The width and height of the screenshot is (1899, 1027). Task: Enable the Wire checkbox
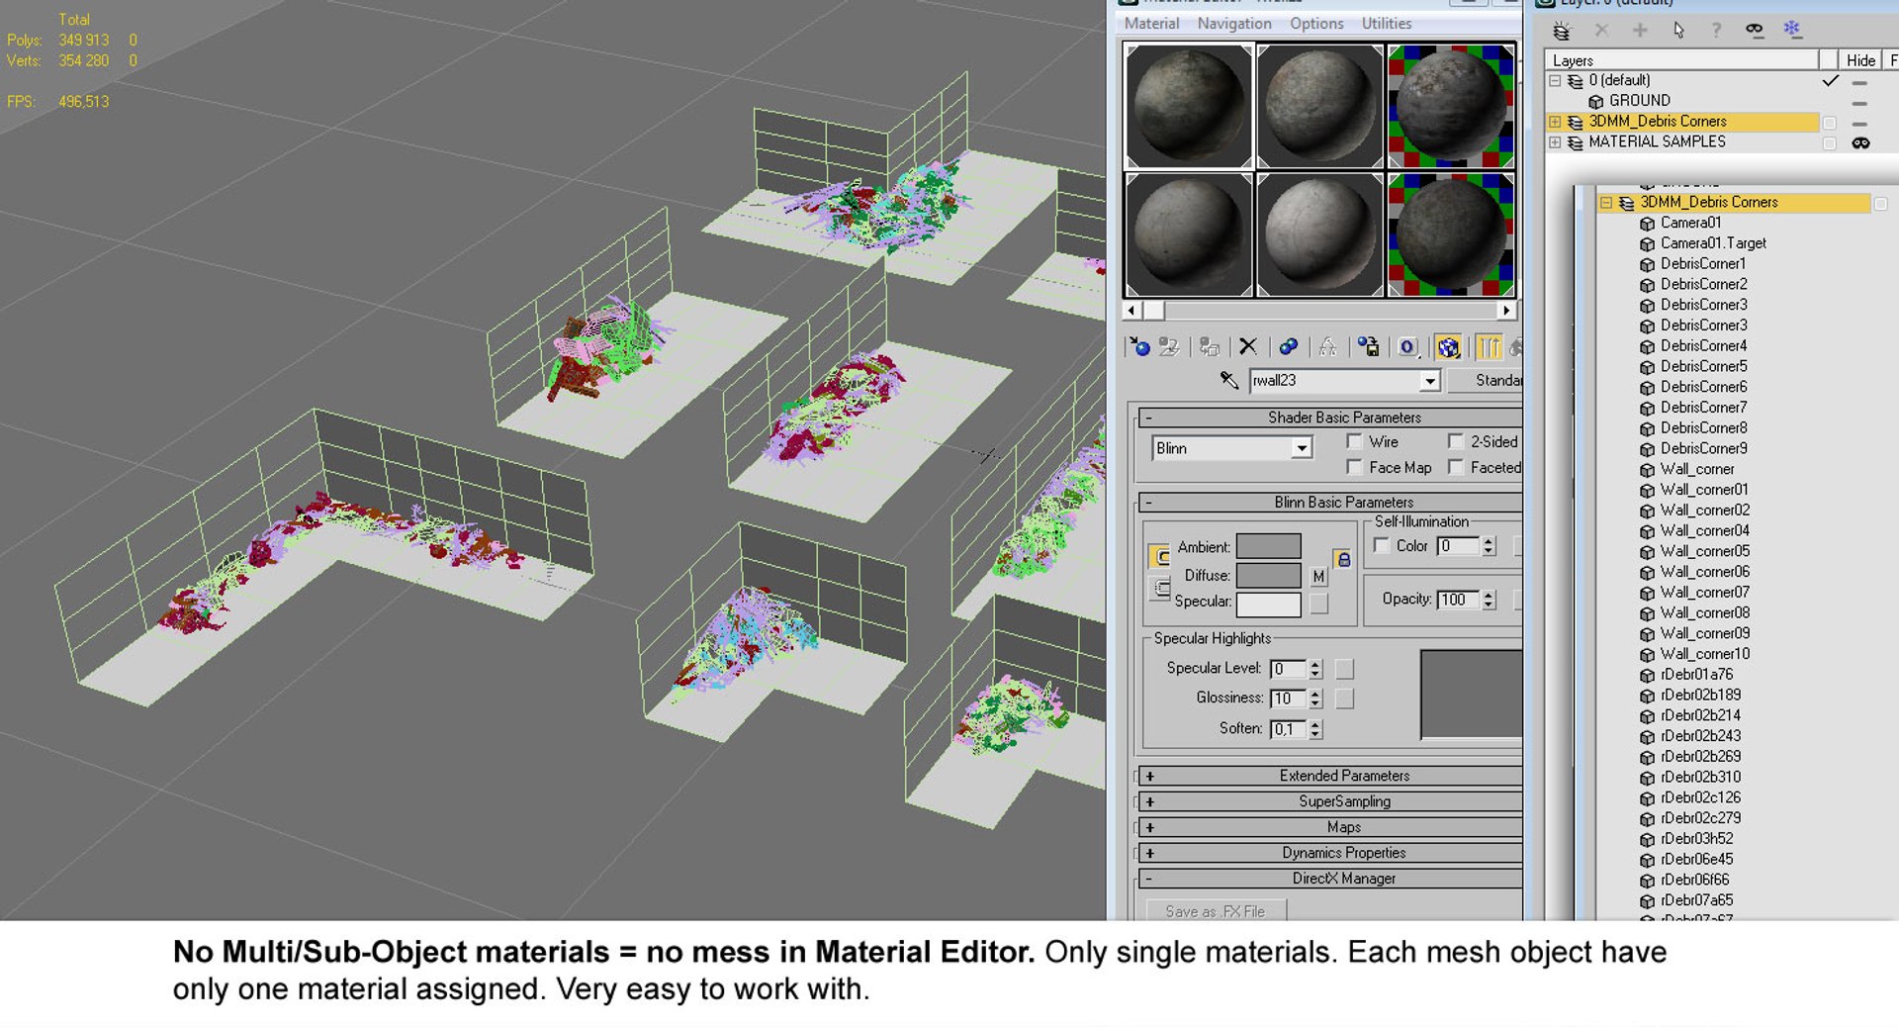[x=1354, y=441]
